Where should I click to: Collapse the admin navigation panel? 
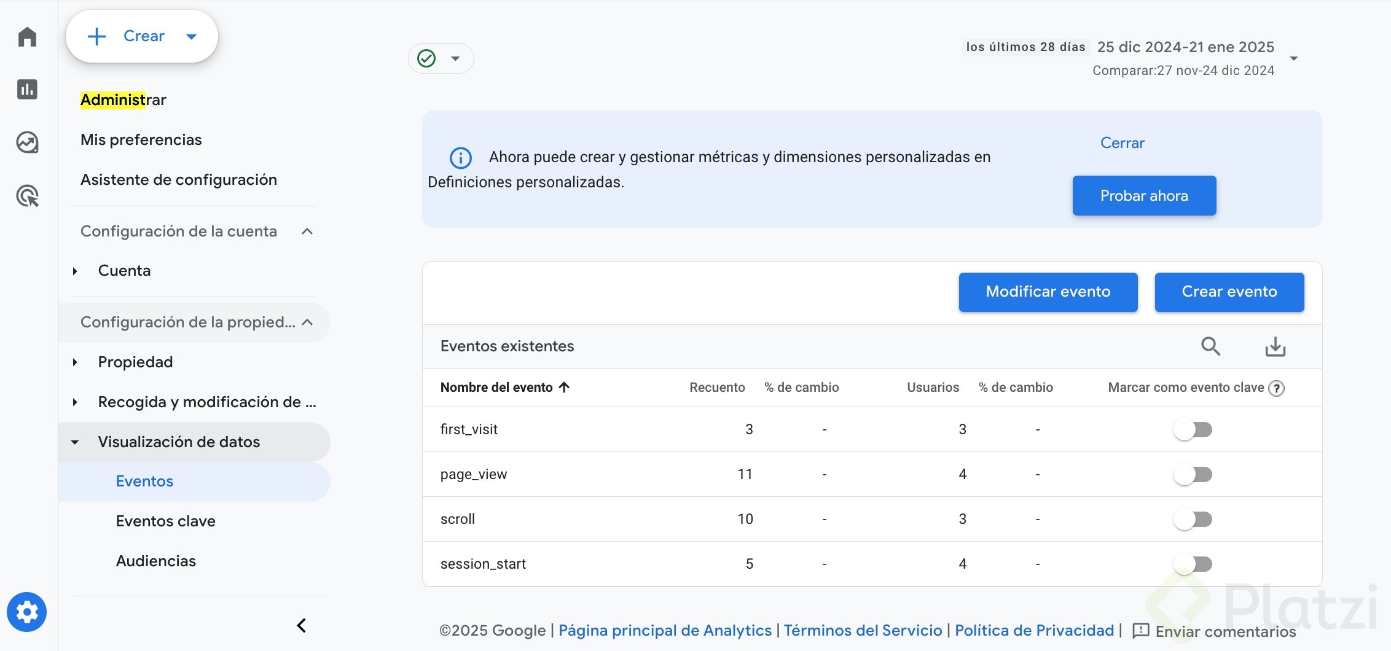tap(302, 625)
